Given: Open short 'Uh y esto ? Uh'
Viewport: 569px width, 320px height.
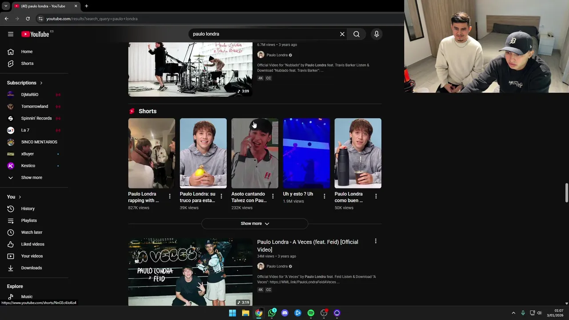Looking at the screenshot, I should click(x=306, y=153).
